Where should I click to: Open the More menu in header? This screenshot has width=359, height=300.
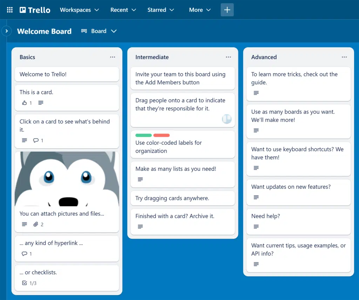pos(200,10)
